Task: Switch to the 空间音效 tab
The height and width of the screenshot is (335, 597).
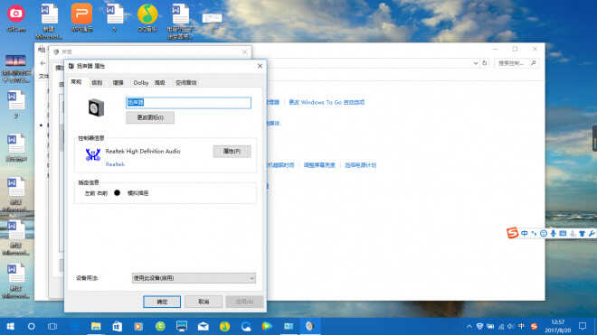Action: click(x=185, y=82)
